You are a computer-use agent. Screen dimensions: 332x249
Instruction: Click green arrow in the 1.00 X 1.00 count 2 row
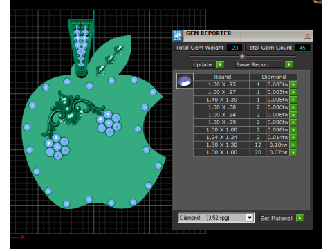click(x=293, y=130)
